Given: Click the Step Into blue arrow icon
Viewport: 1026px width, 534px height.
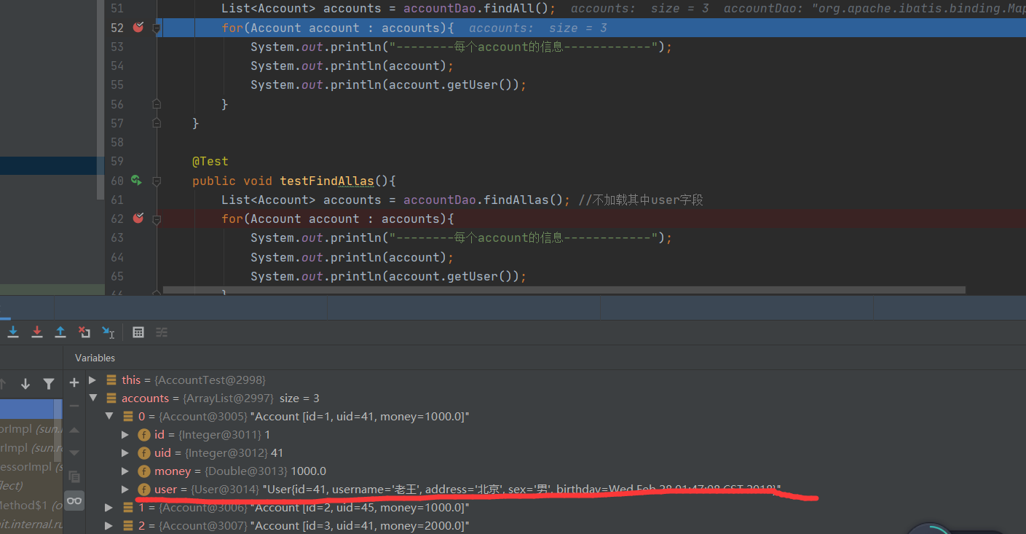Looking at the screenshot, I should [13, 332].
